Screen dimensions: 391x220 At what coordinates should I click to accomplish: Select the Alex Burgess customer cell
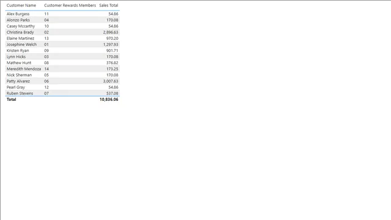pyautogui.click(x=18, y=14)
